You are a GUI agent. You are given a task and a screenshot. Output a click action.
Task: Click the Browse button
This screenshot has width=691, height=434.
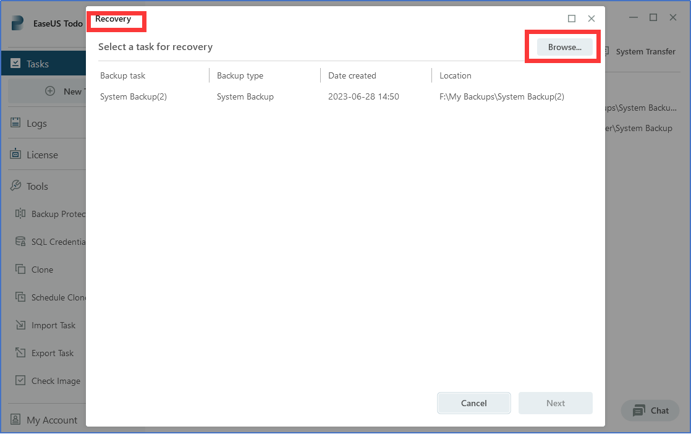(x=563, y=46)
